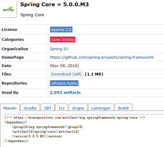Open the Core Utilities category tag
Viewport: 164px width, 147px height.
point(62,40)
